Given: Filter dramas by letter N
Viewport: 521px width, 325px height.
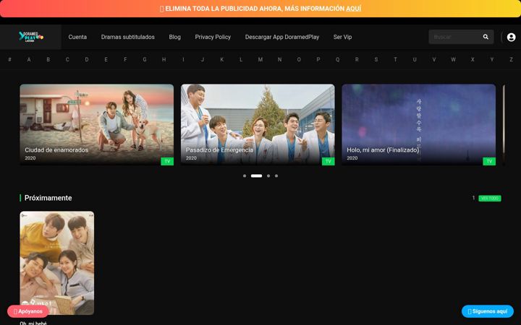Looking at the screenshot, I should click(x=279, y=60).
